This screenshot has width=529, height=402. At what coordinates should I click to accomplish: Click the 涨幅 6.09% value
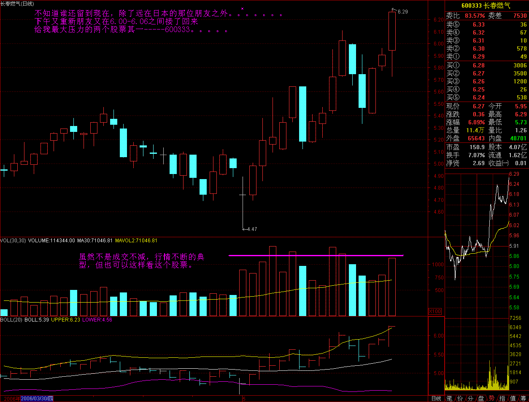[x=477, y=122]
